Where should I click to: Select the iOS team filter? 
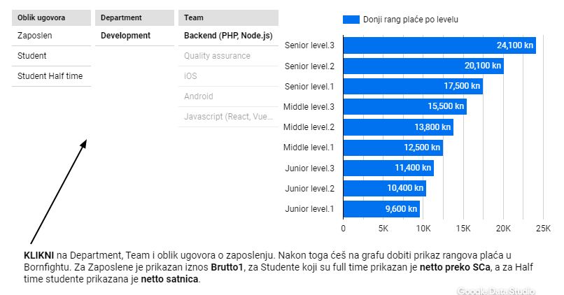click(x=228, y=75)
